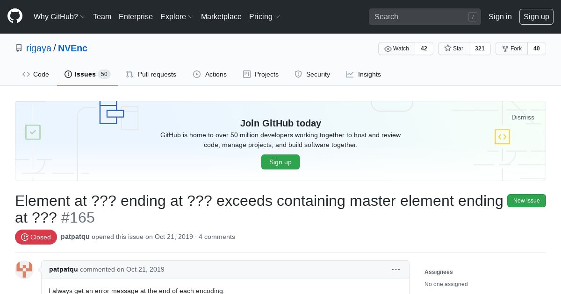Click the repository book icon beside rigaya

pos(19,48)
